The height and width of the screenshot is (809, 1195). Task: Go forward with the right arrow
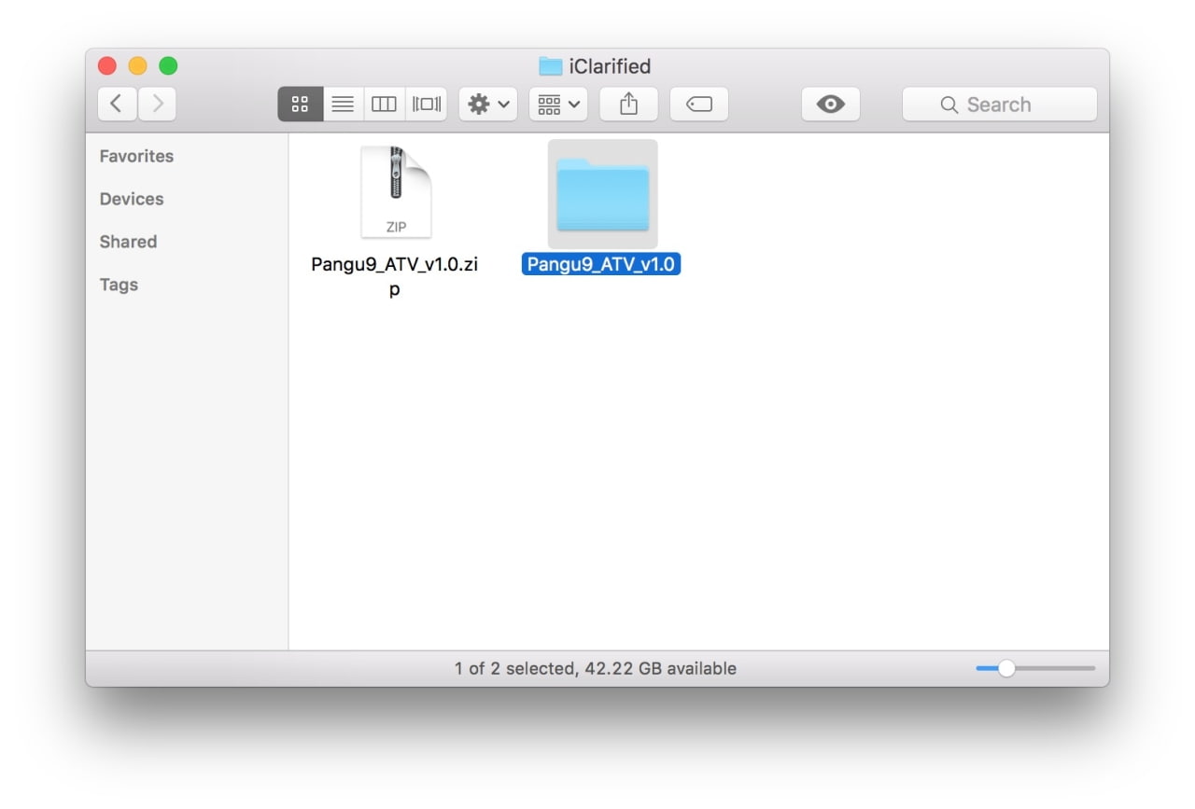[x=157, y=105]
